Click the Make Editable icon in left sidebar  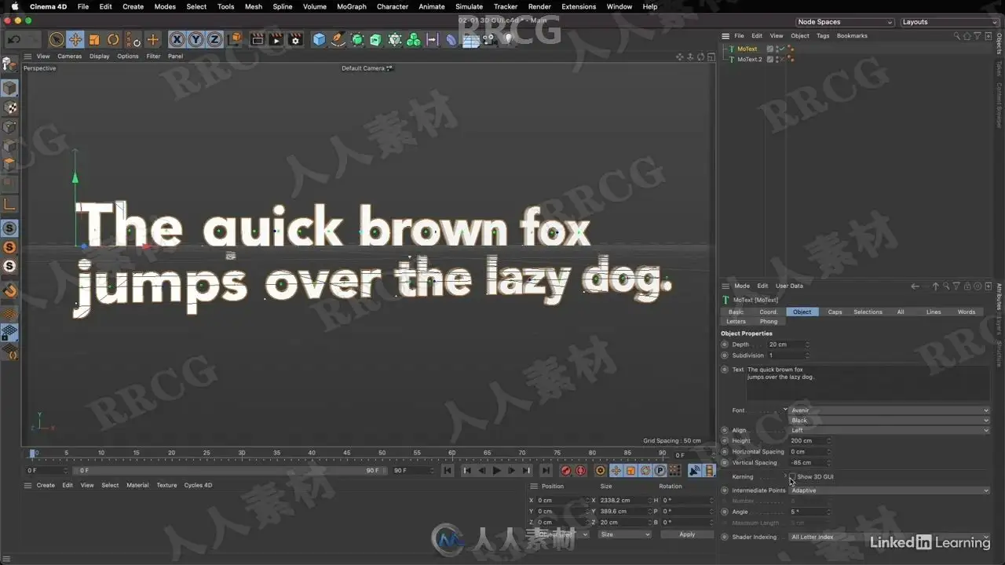[9, 65]
